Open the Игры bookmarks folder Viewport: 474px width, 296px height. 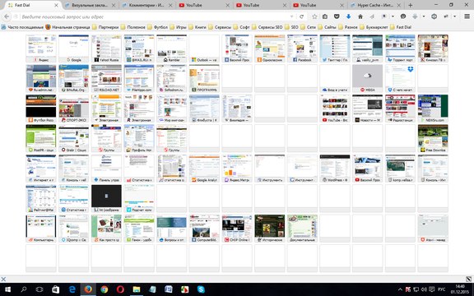pos(178,27)
